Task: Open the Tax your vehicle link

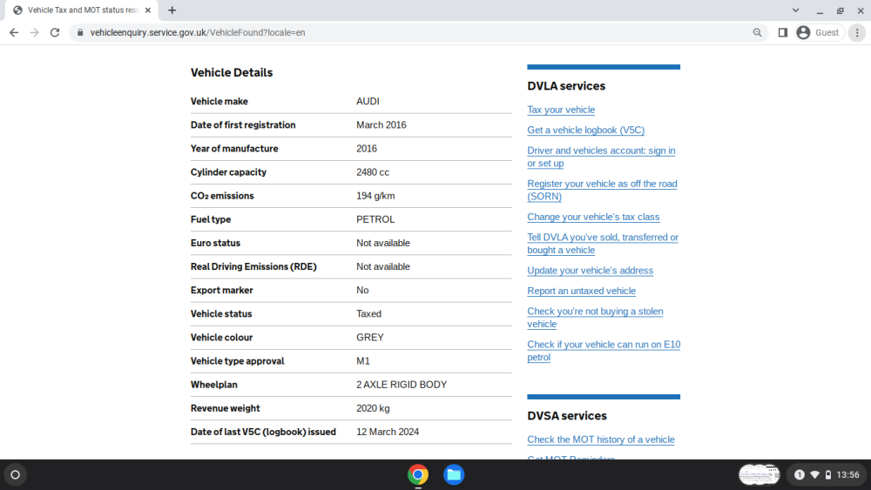Action: [560, 110]
